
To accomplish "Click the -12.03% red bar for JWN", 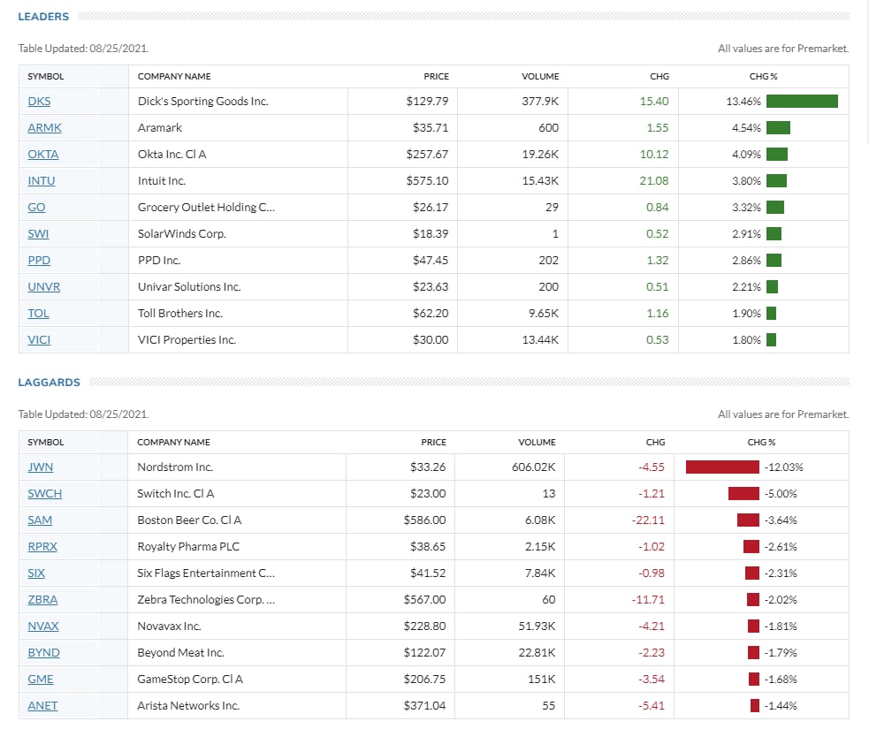I will pos(722,467).
